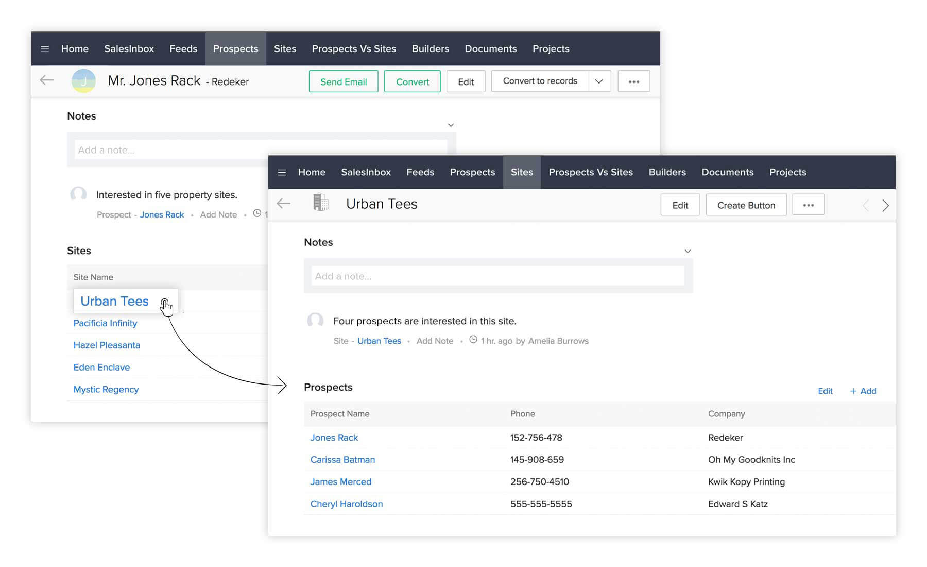Open hamburger menu in Prospects window
The width and height of the screenshot is (927, 567).
(x=45, y=49)
